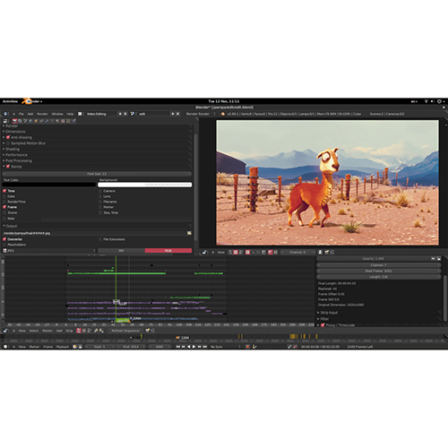Viewport: 448px width, 448px height.
Task: Enable the Filename stamp checkbox
Action: pos(100,202)
